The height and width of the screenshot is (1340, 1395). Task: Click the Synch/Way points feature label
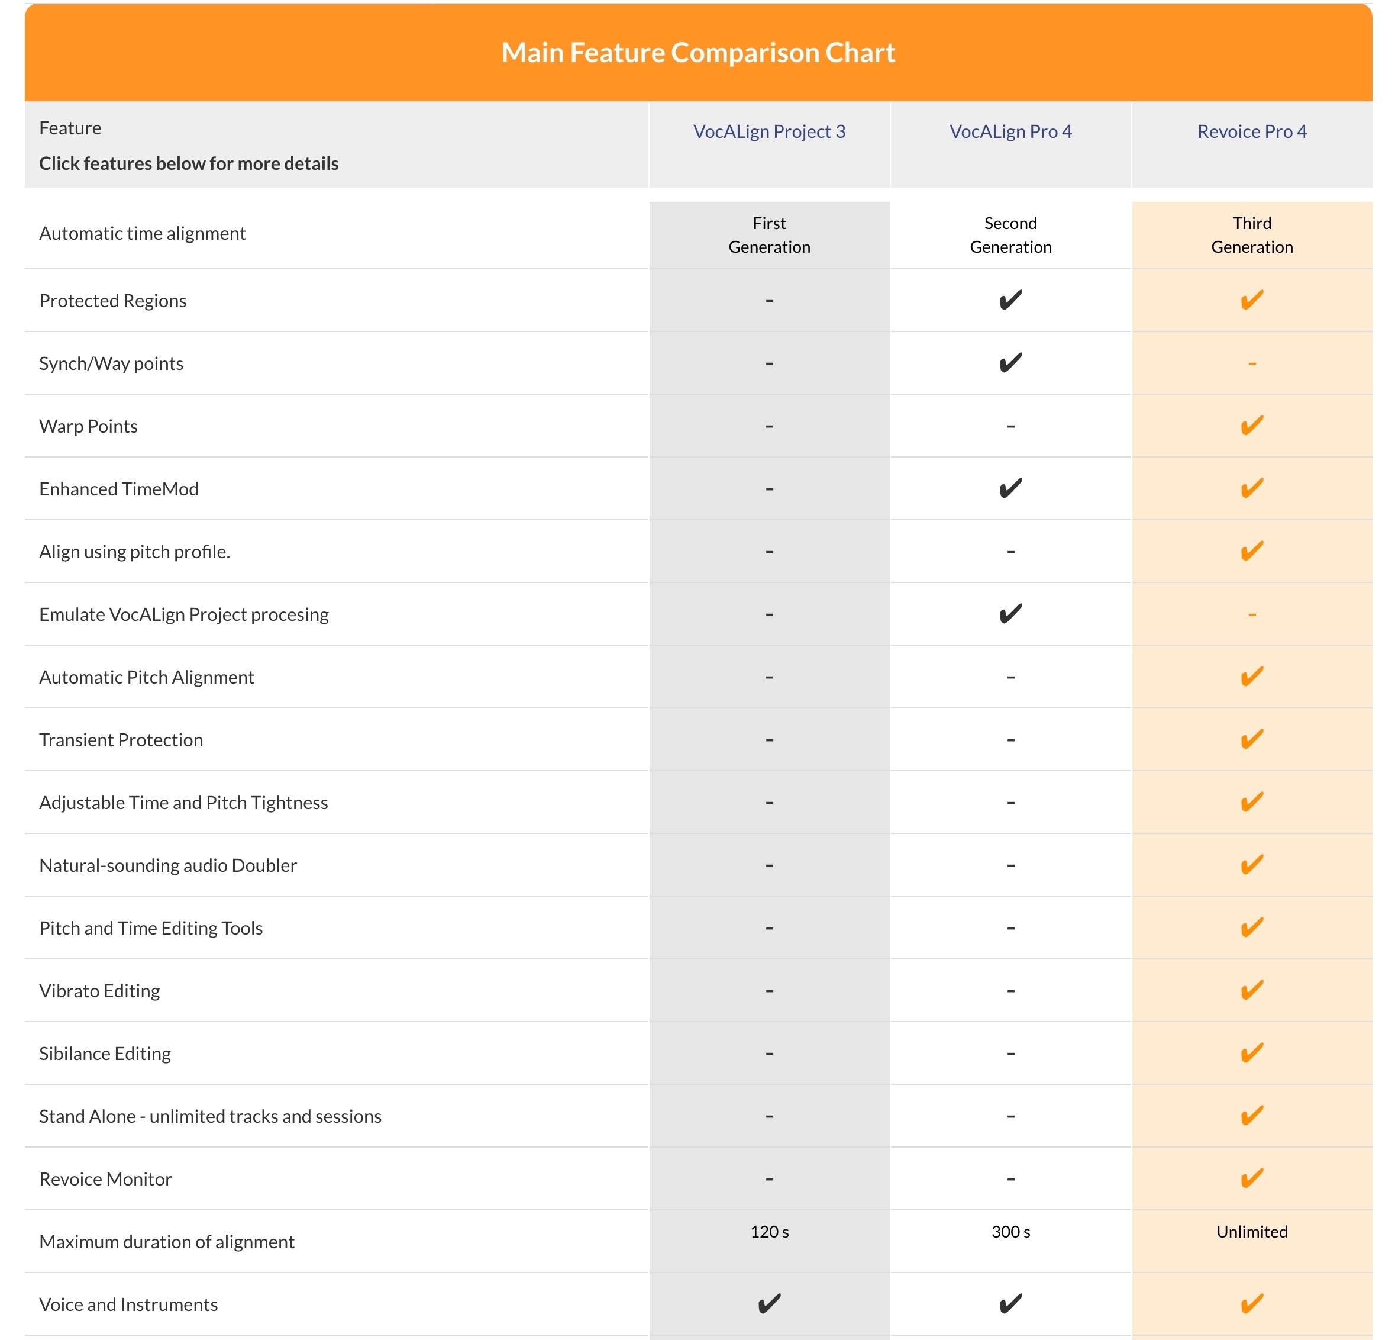(111, 363)
